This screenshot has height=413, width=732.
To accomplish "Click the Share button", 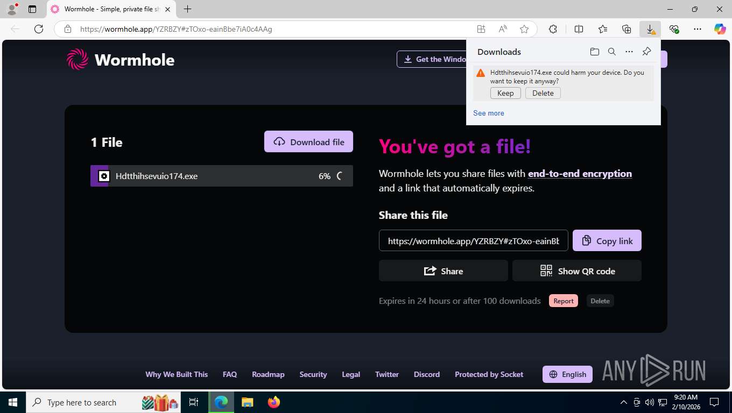I will click(x=444, y=270).
